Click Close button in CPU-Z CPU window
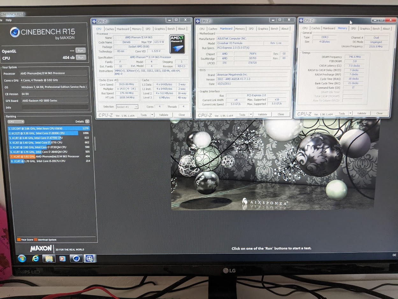Viewport: 398px width, 299px height. (182, 115)
